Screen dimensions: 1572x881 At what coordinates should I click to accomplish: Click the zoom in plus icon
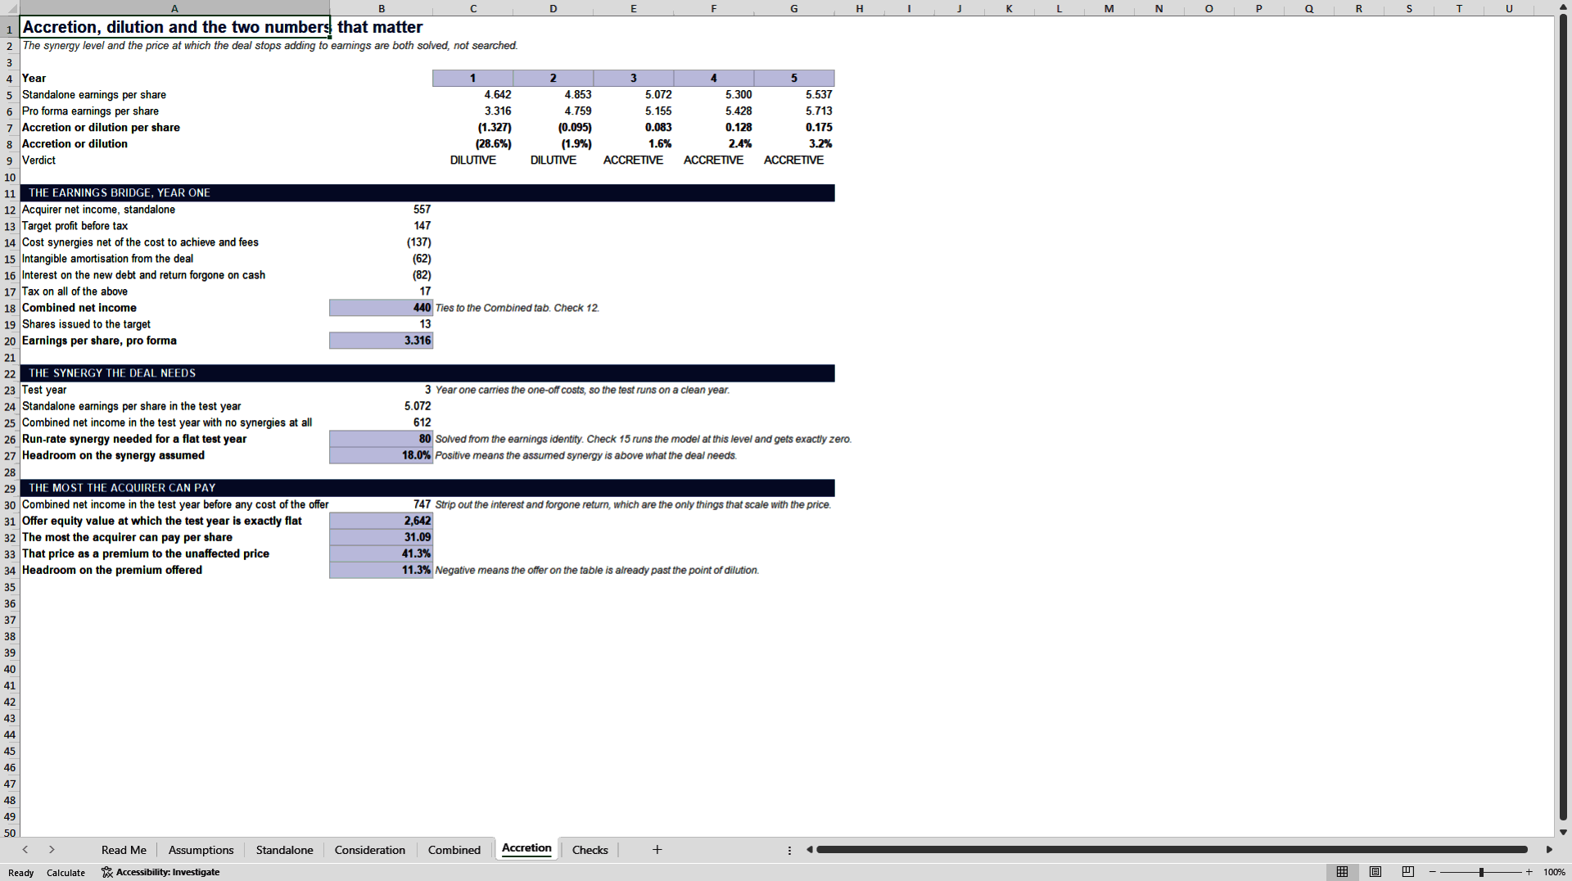[1529, 872]
